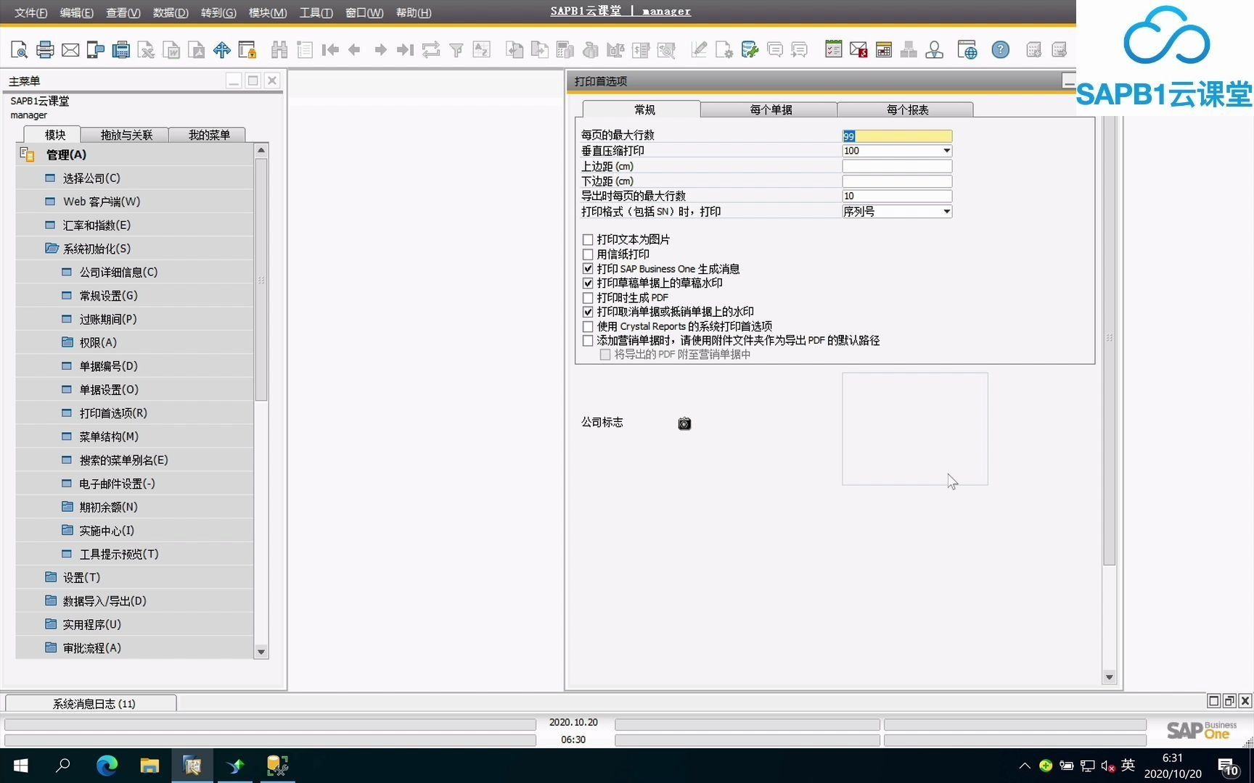The image size is (1254, 783).
Task: Click the email envelope toolbar icon
Action: [70, 49]
